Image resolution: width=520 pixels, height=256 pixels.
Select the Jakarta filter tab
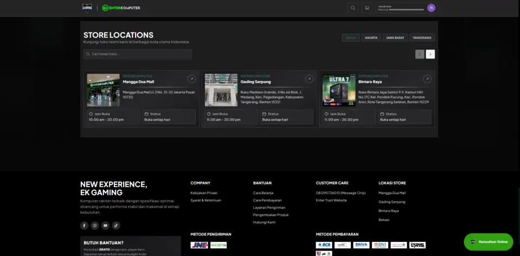(371, 38)
